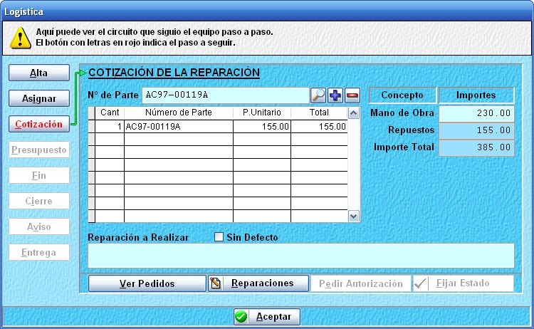Click the checkmark icon beside Fijar Estado
This screenshot has width=534, height=329.
[420, 283]
